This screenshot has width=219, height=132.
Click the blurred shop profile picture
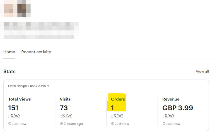point(15,9)
